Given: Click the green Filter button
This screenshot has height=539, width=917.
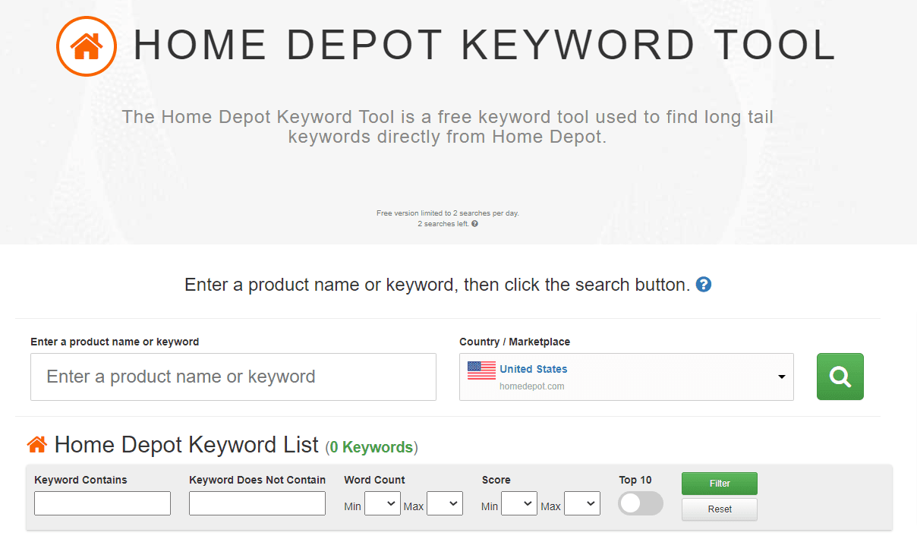Looking at the screenshot, I should tap(720, 484).
